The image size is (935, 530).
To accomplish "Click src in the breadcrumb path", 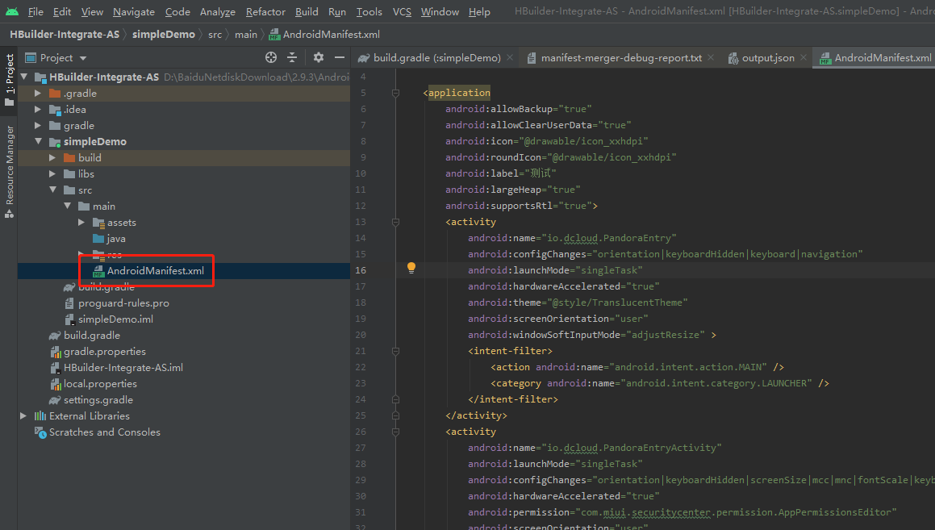I will pos(215,35).
